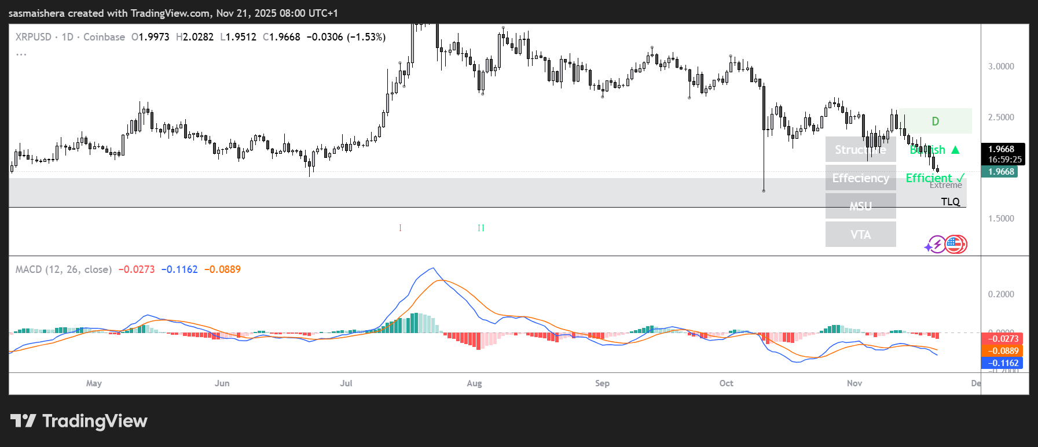Click the green II marker below the chart

point(481,228)
